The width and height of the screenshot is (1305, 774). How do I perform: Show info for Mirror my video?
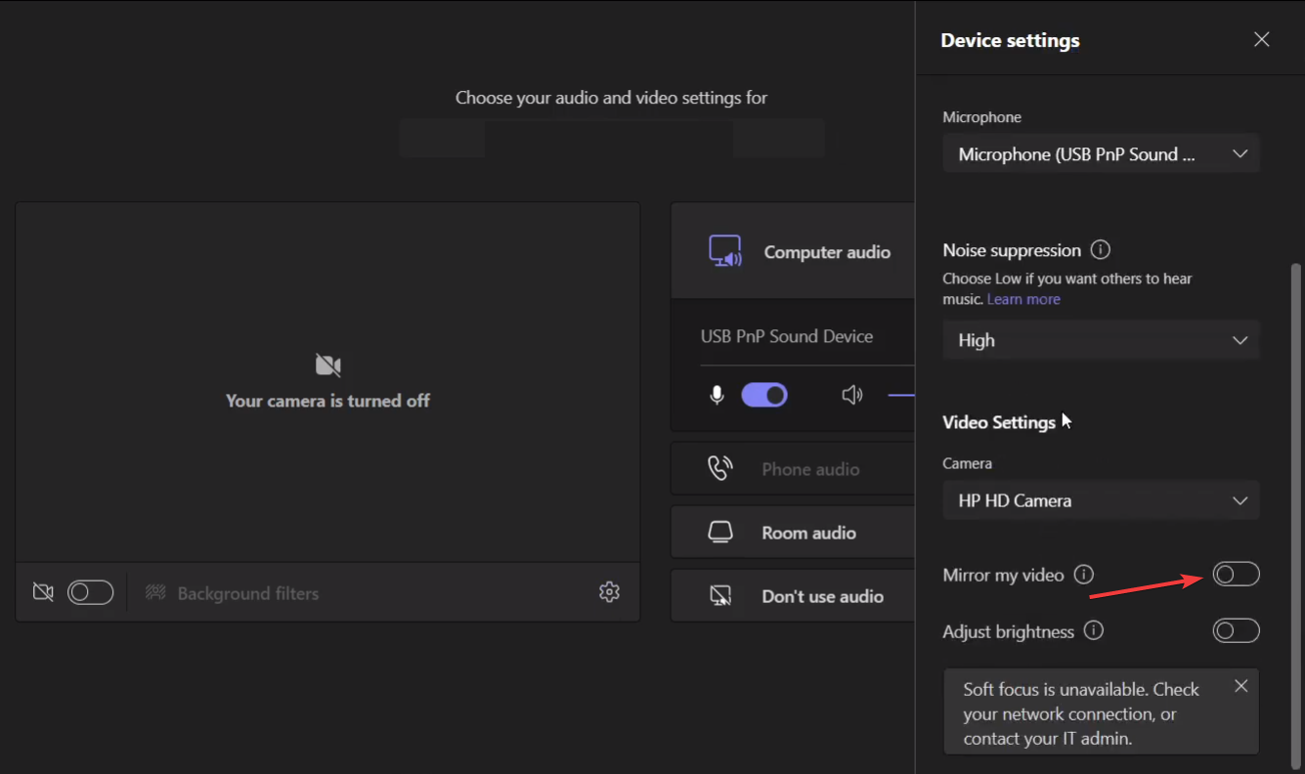tap(1083, 575)
